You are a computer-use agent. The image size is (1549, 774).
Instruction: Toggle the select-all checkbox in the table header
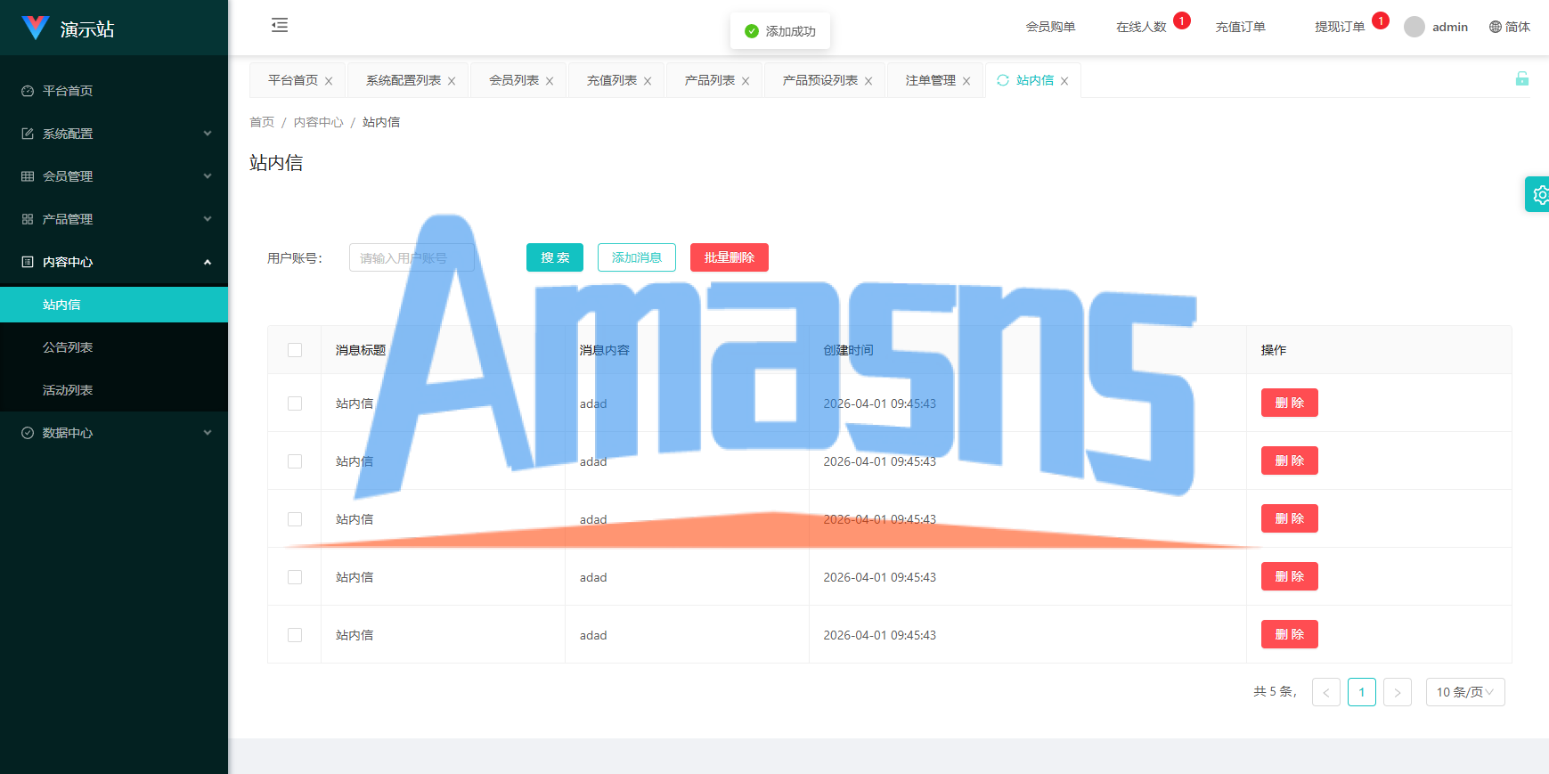tap(295, 350)
